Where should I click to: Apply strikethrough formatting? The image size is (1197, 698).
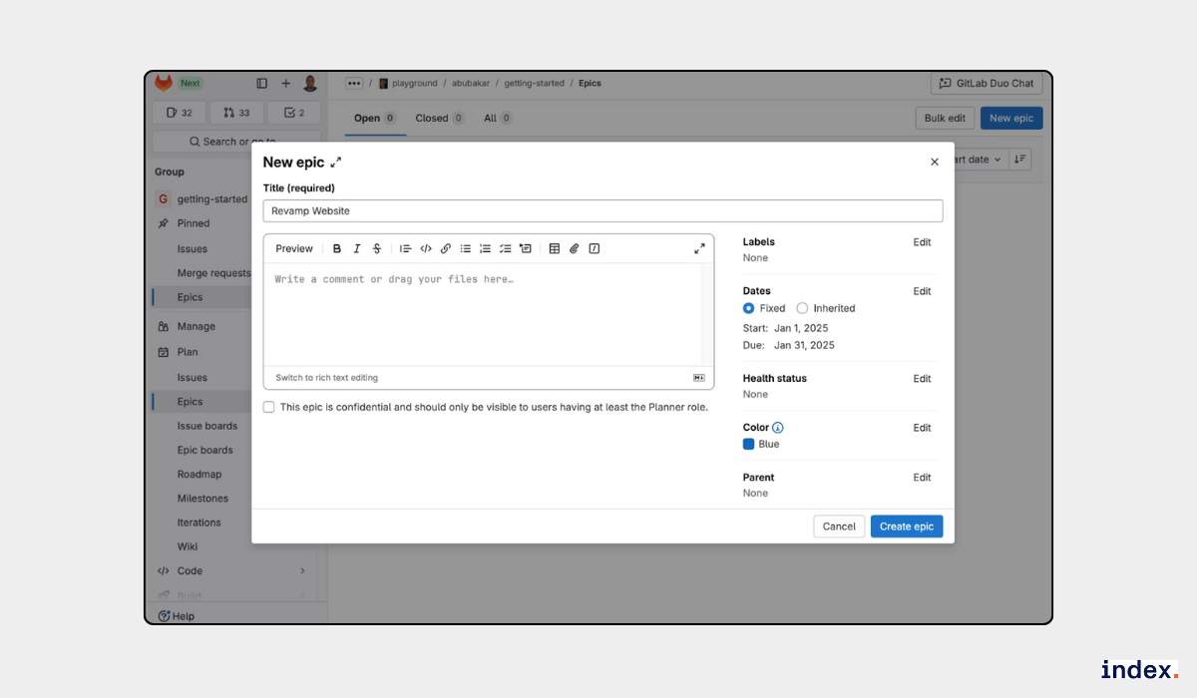point(377,249)
